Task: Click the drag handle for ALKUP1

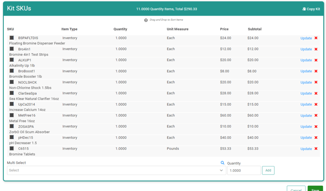Action: coord(12,60)
